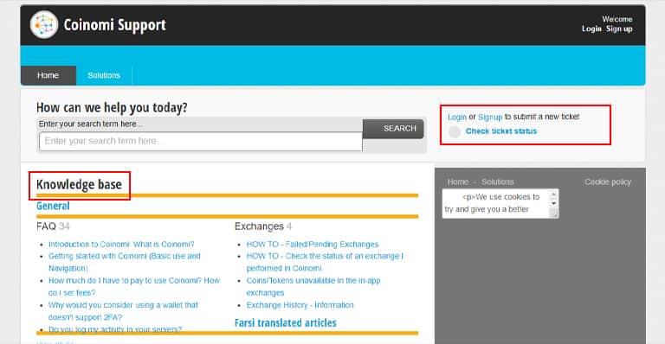Click footer Solutions link in gray panel
The height and width of the screenshot is (344, 665).
pyautogui.click(x=498, y=182)
